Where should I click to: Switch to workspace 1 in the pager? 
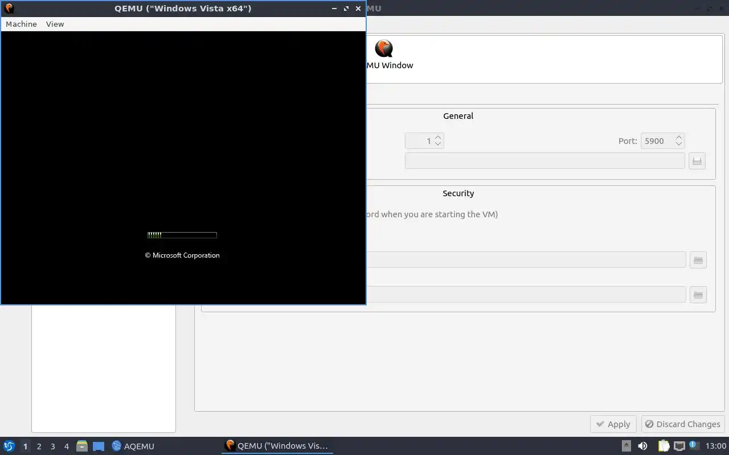[25, 446]
